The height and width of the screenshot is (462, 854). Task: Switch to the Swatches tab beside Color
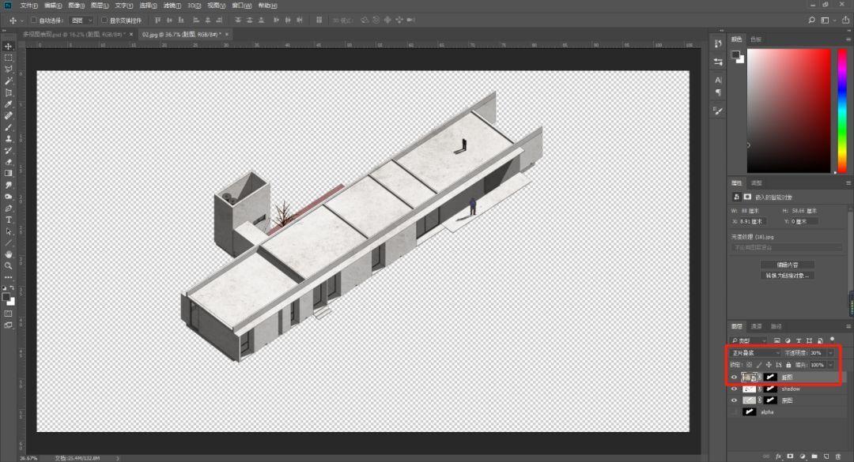pos(756,39)
